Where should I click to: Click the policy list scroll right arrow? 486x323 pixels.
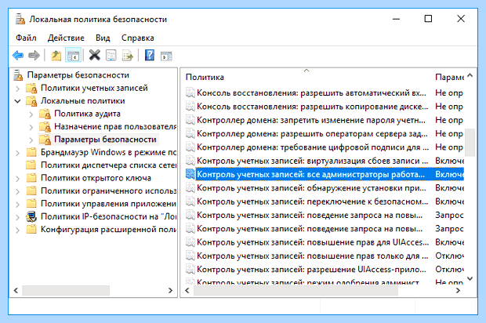tap(458, 290)
